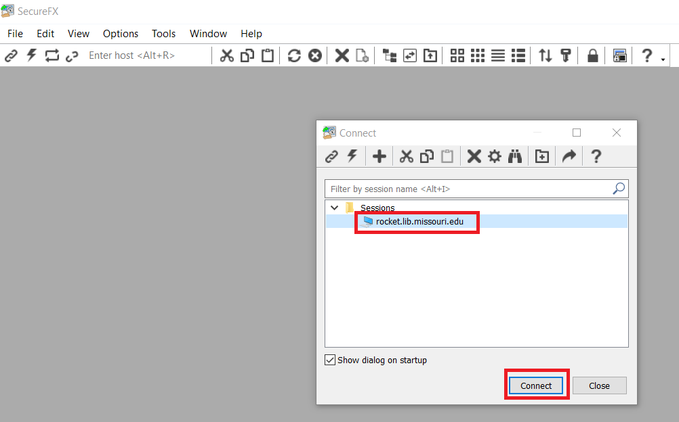Open session properties via the gear icon
The height and width of the screenshot is (422, 679).
[x=495, y=157]
